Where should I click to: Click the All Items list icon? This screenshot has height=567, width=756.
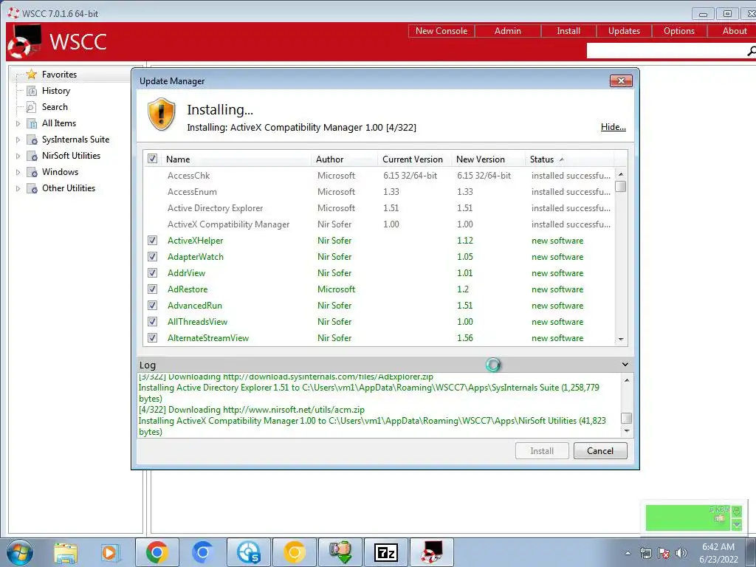tap(32, 123)
